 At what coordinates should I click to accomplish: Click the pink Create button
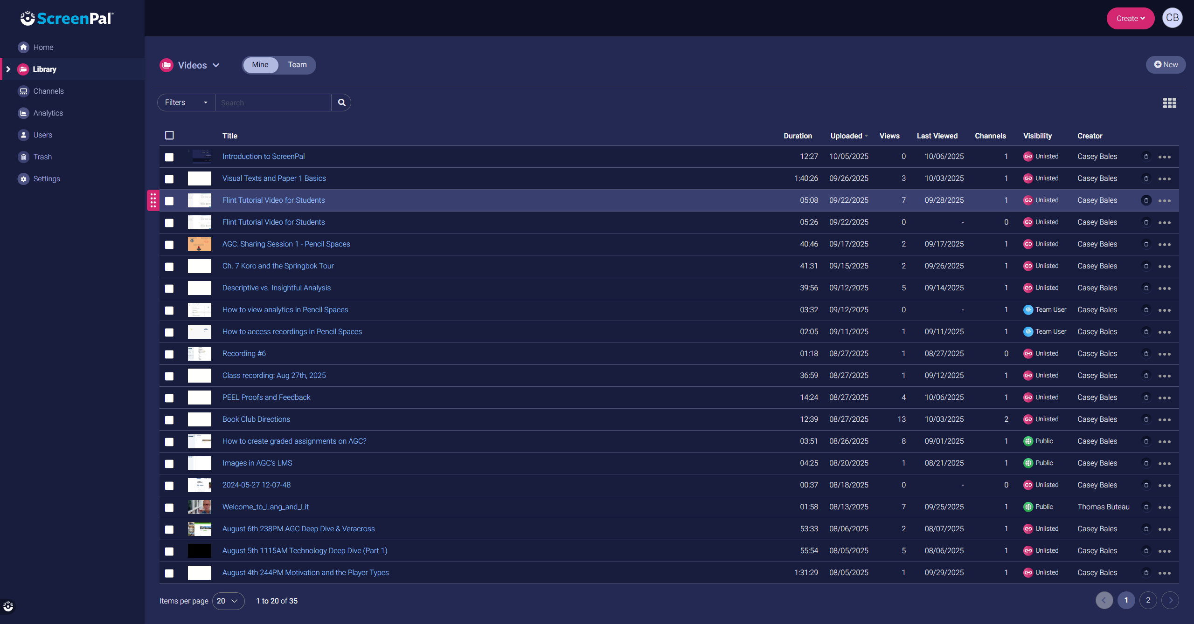tap(1130, 19)
